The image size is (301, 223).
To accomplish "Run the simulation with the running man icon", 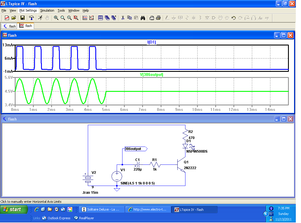I will click(40, 18).
